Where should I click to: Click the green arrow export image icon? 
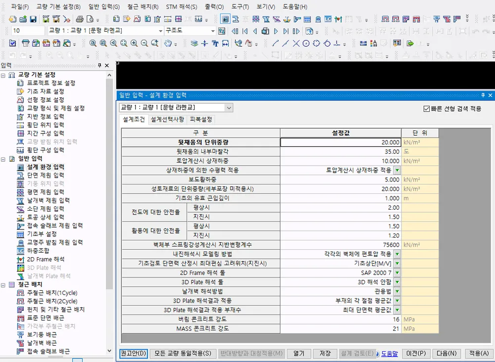point(410,43)
